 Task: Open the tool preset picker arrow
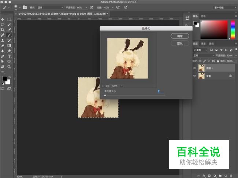tap(9, 7)
